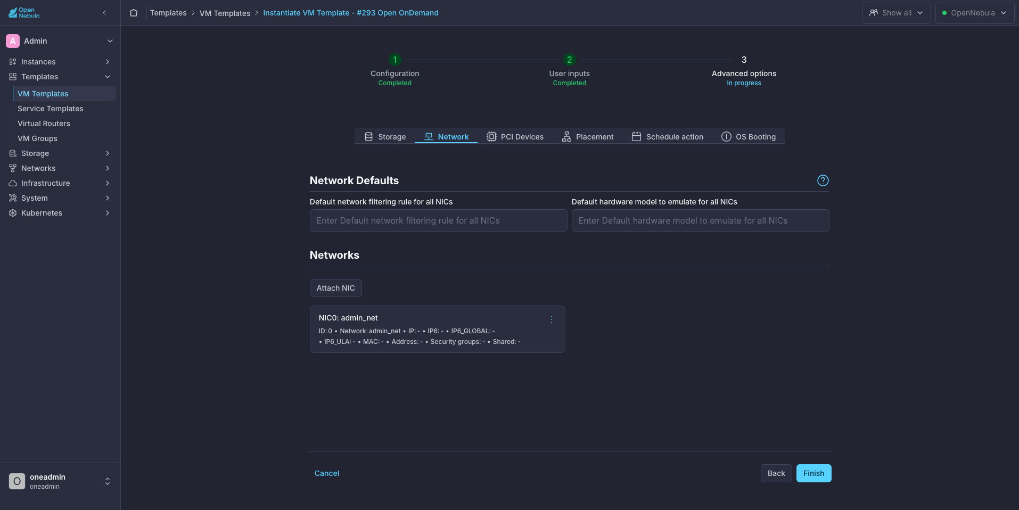Switch to the PCI Devices tab
The width and height of the screenshot is (1019, 510).
[515, 137]
